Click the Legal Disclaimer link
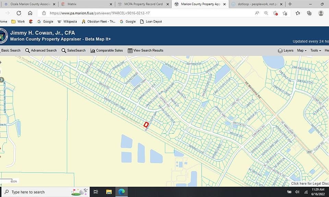The width and height of the screenshot is (329, 197). (x=309, y=184)
